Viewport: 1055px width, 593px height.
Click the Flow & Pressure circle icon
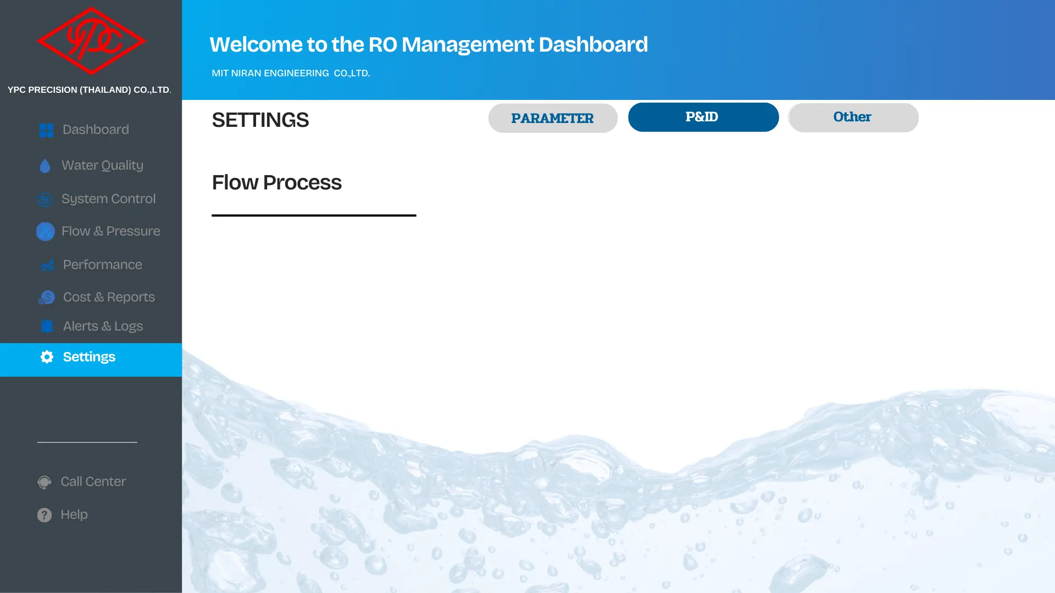[46, 232]
